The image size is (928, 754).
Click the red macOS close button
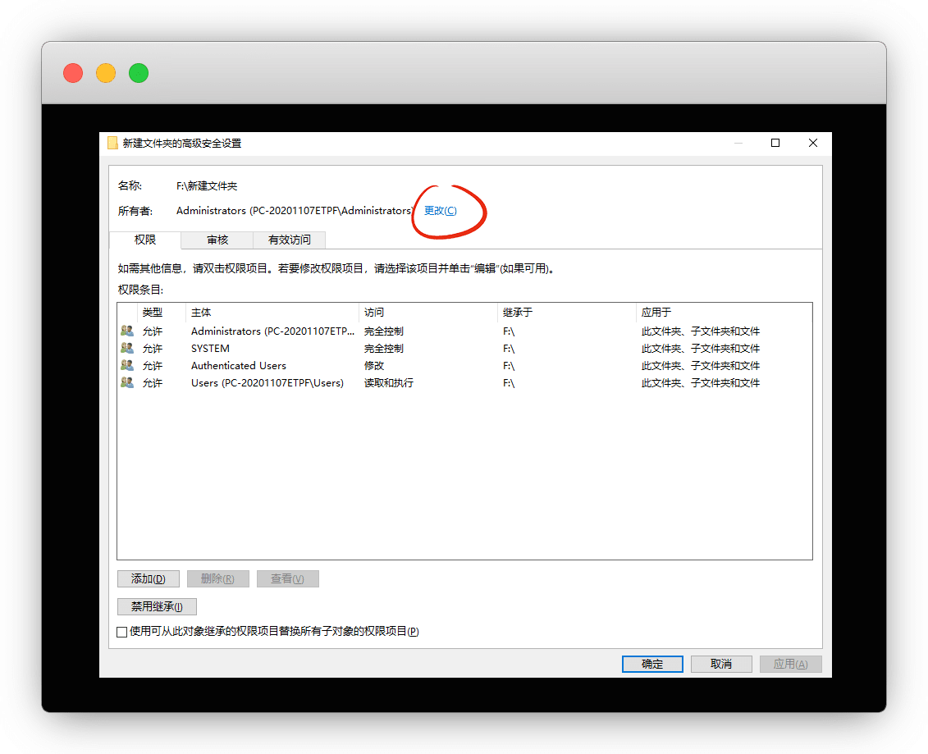73,73
